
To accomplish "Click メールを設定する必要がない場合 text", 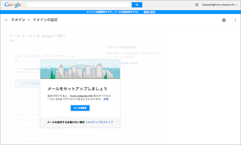I will (x=66, y=122).
